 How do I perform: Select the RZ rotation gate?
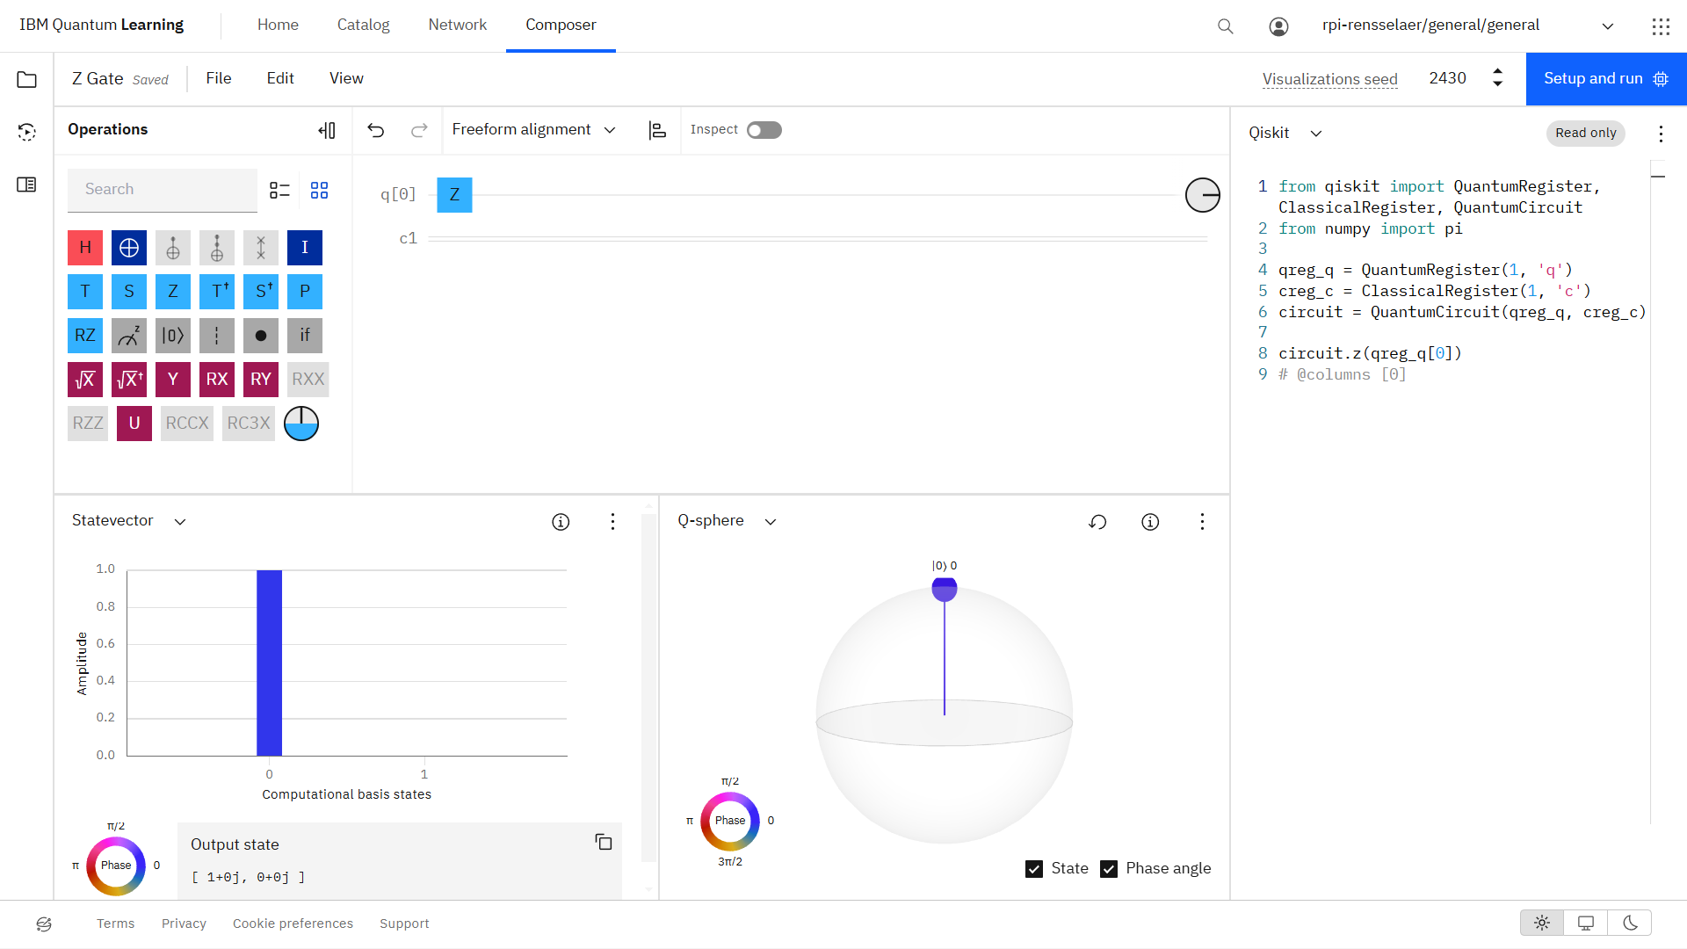point(85,336)
